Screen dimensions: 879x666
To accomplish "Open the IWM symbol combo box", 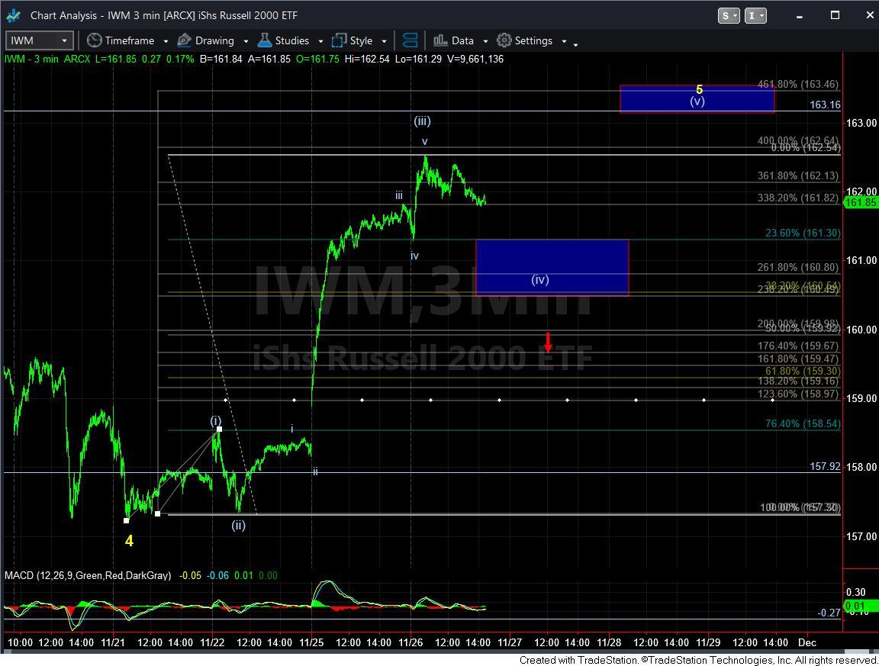I will pos(39,40).
